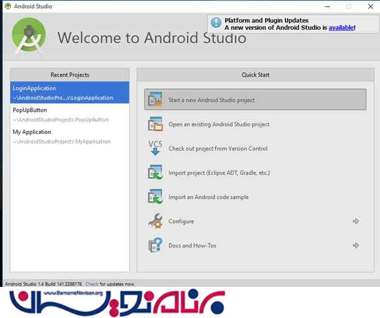Click the open existing project folder icon

point(155,124)
